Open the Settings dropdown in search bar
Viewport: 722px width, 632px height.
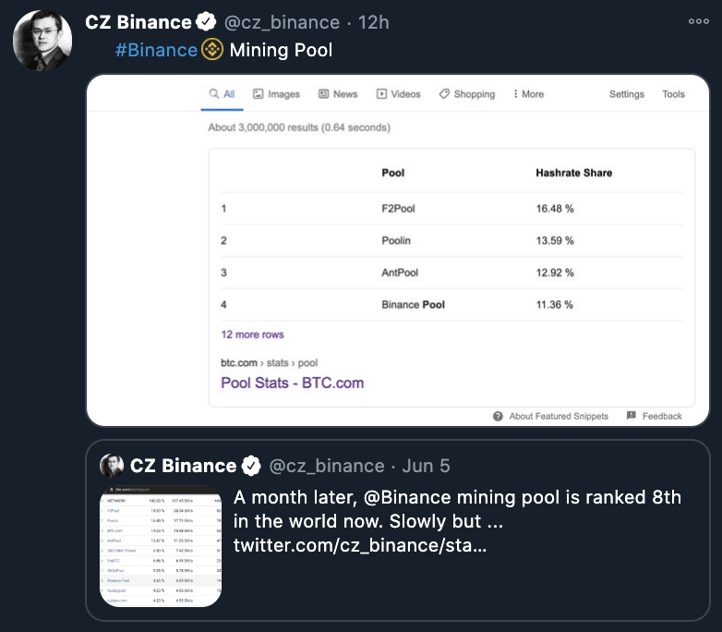tap(627, 94)
